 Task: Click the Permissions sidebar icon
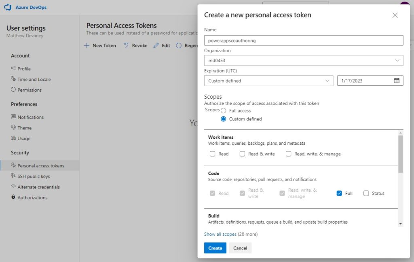pos(13,89)
